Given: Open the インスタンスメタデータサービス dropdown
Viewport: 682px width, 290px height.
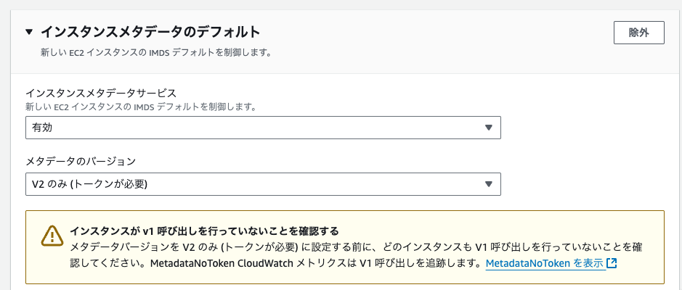Looking at the screenshot, I should (x=263, y=127).
